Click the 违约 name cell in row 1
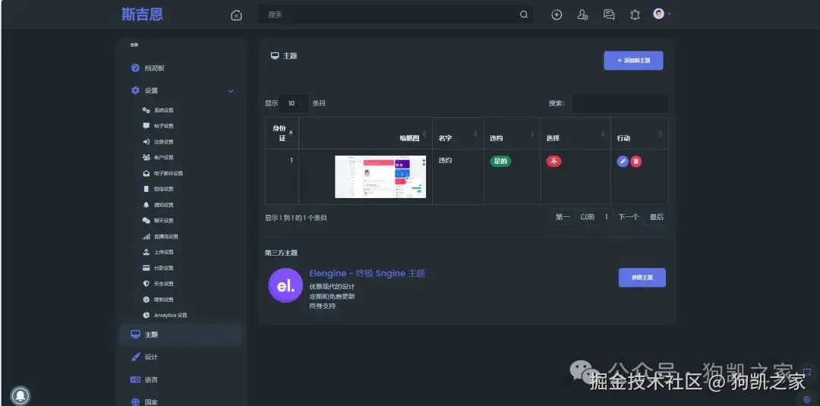 [x=445, y=161]
